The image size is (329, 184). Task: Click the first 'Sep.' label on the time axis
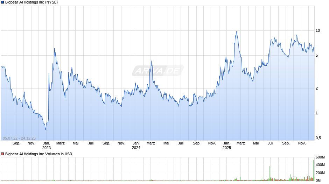point(16,143)
